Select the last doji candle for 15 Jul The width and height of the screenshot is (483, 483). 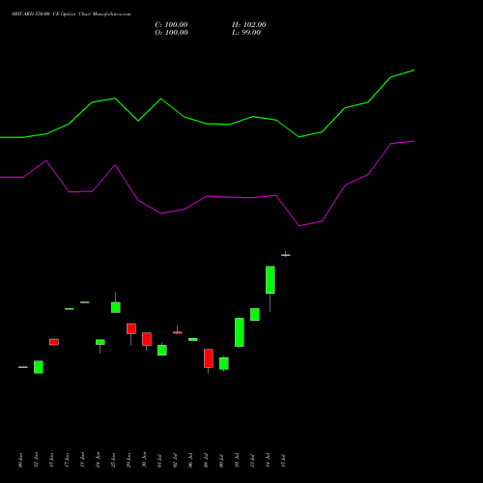point(286,255)
